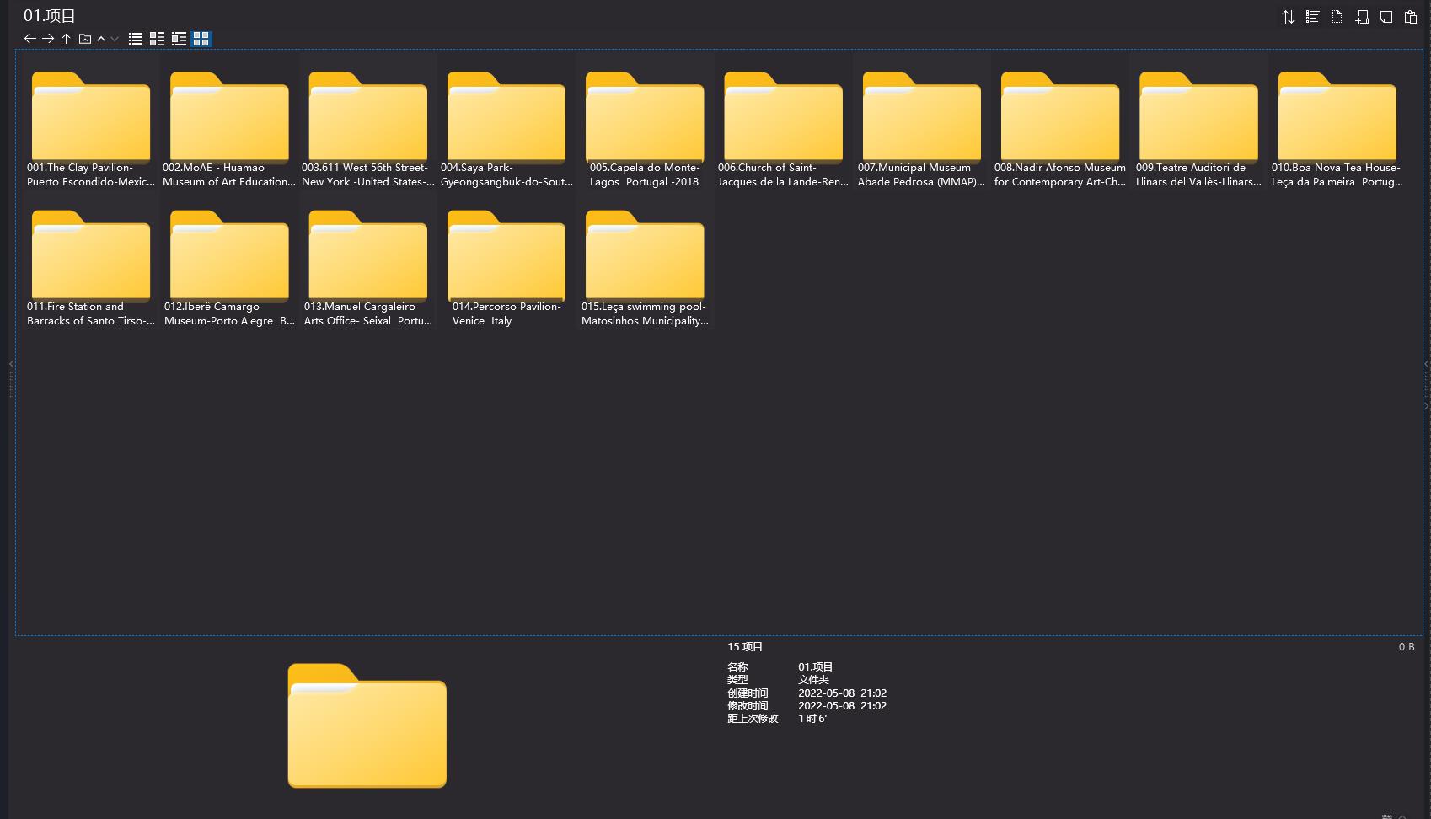This screenshot has height=819, width=1431.
Task: Click the sticky note icon
Action: pyautogui.click(x=1386, y=17)
